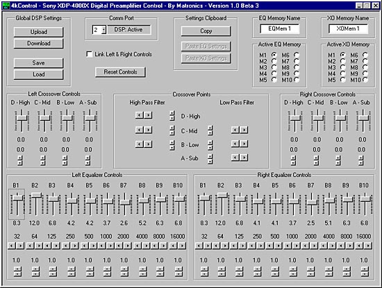Enable Link Left & Right Controls checkbox
Viewport: 382px width, 288px height.
point(90,54)
